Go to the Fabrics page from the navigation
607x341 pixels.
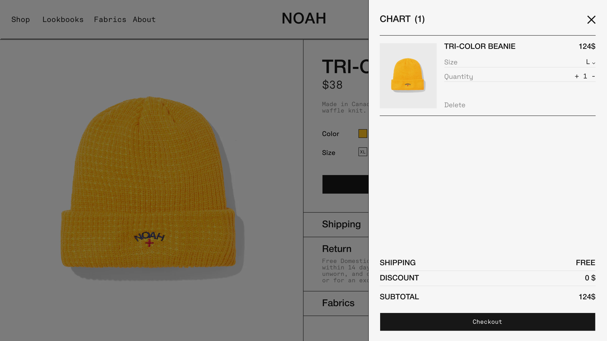(110, 19)
